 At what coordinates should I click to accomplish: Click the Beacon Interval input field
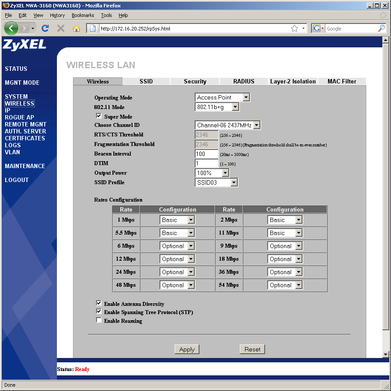coord(206,154)
